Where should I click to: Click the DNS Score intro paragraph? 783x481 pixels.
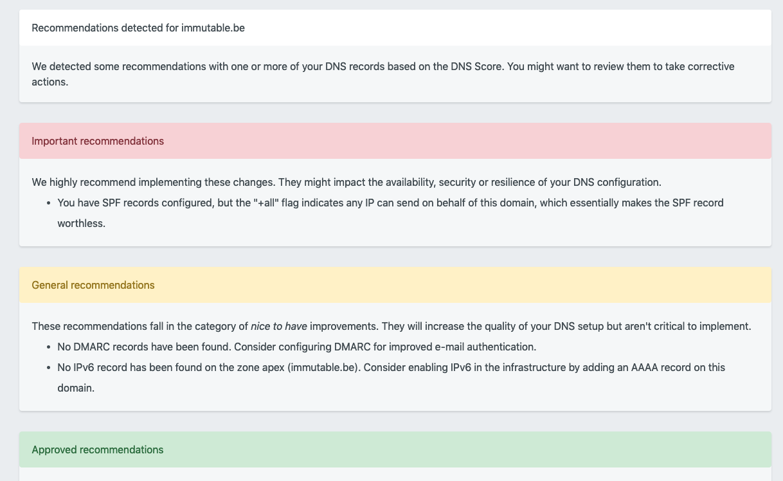(383, 75)
